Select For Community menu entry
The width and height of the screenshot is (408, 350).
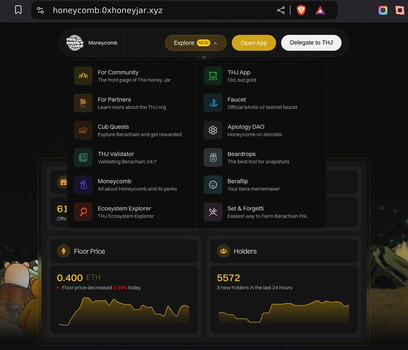[x=118, y=76]
